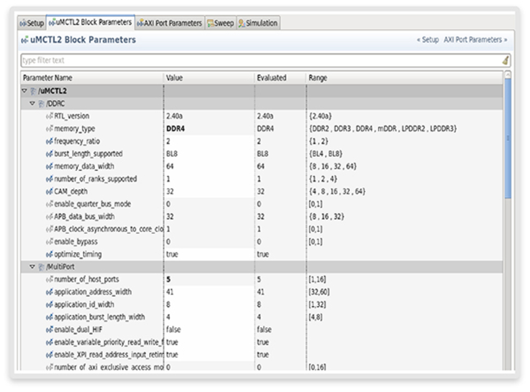
Task: Go back via the « Setup link
Action: click(428, 40)
